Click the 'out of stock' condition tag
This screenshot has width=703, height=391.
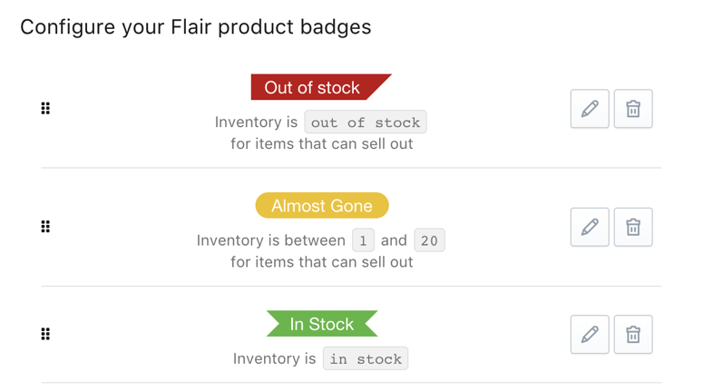click(366, 122)
